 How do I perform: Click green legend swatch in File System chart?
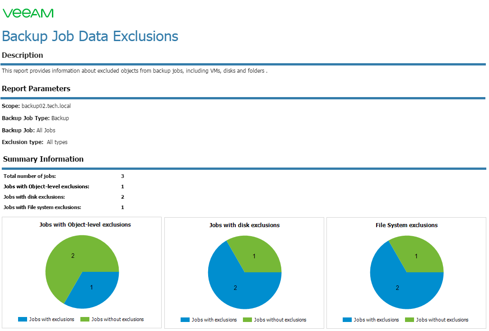tap(410, 320)
